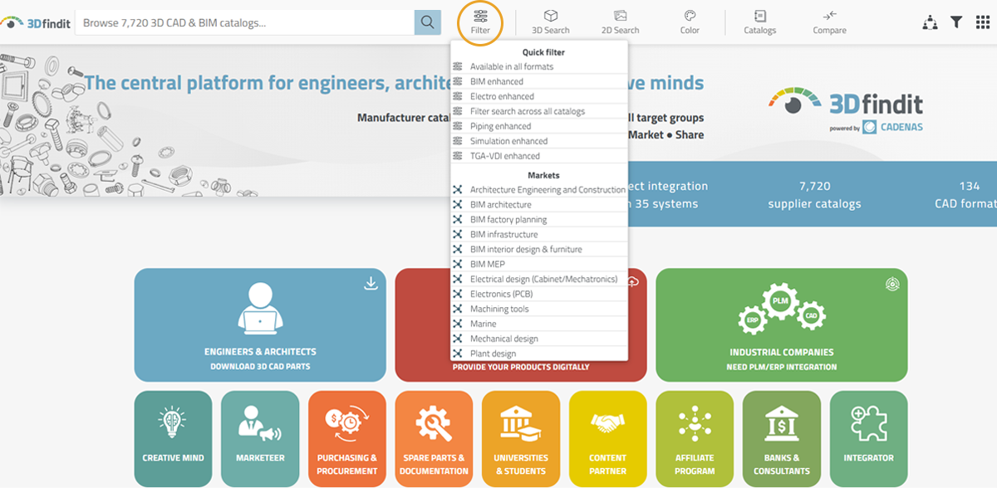Click the '7,720 supplier catalogs' statistic
Image resolution: width=997 pixels, height=488 pixels.
[814, 195]
